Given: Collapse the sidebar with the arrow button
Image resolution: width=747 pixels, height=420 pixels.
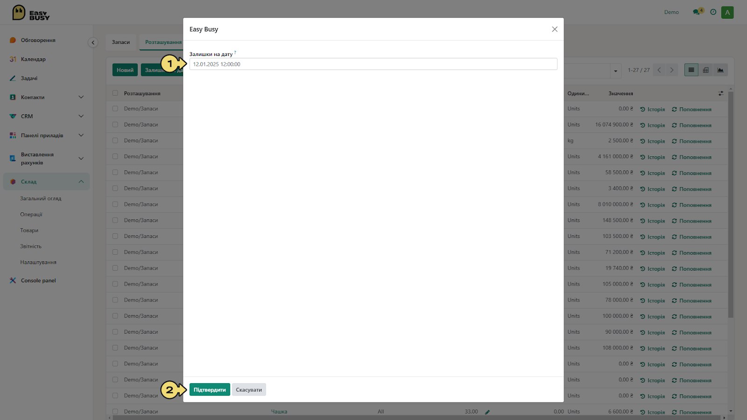Looking at the screenshot, I should pos(93,42).
